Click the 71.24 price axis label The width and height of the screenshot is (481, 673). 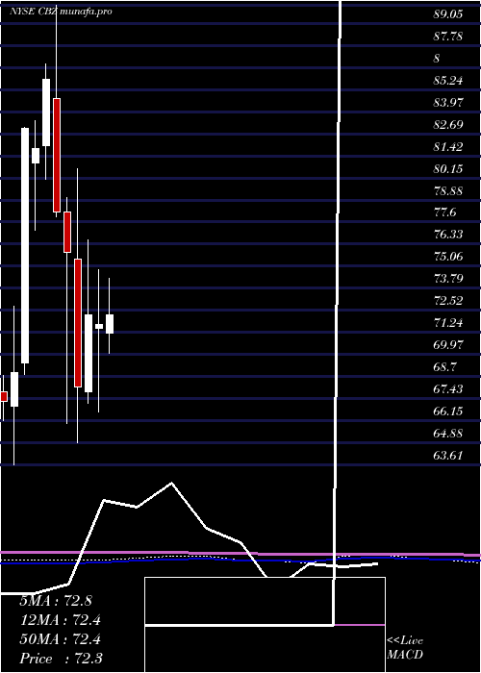tap(448, 323)
